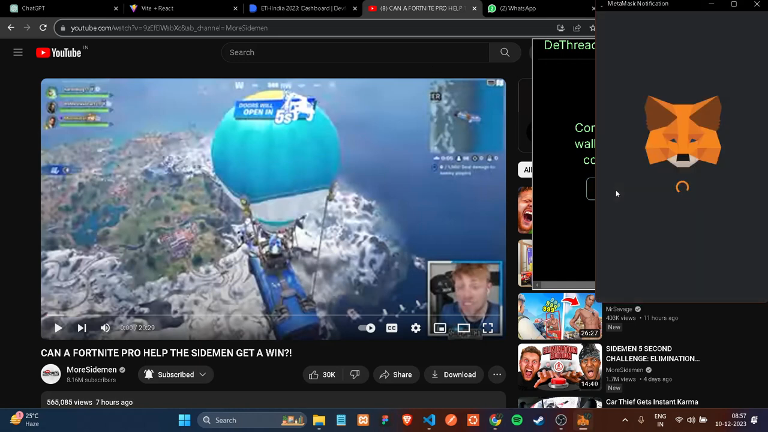Open the MrSavage video thumbnail

(x=560, y=316)
